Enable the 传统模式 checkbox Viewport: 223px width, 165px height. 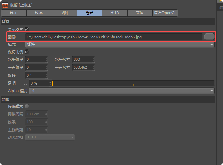pos(27,106)
